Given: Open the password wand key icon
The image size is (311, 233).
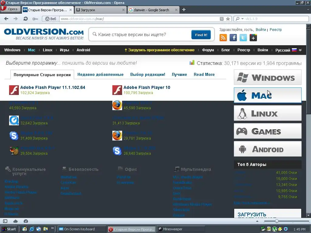Looking at the screenshot, I should (x=35, y=19).
